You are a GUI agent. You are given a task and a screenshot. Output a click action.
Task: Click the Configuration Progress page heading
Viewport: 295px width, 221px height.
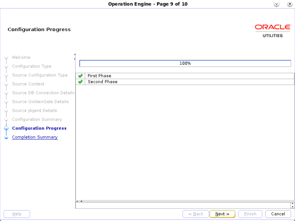(x=39, y=29)
